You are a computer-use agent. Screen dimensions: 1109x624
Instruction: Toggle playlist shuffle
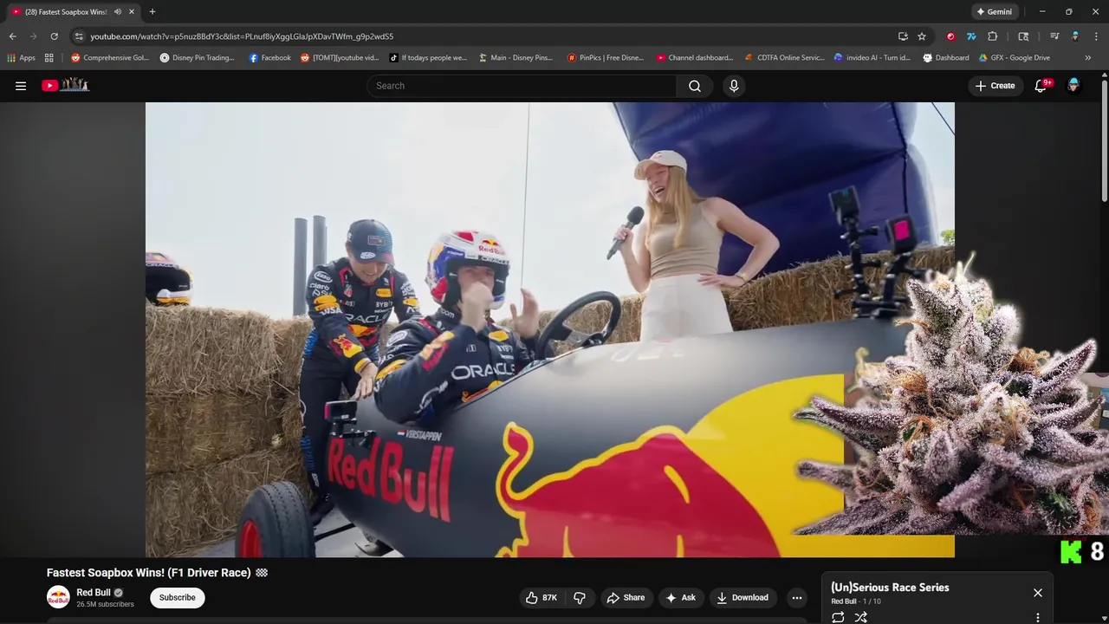(860, 617)
